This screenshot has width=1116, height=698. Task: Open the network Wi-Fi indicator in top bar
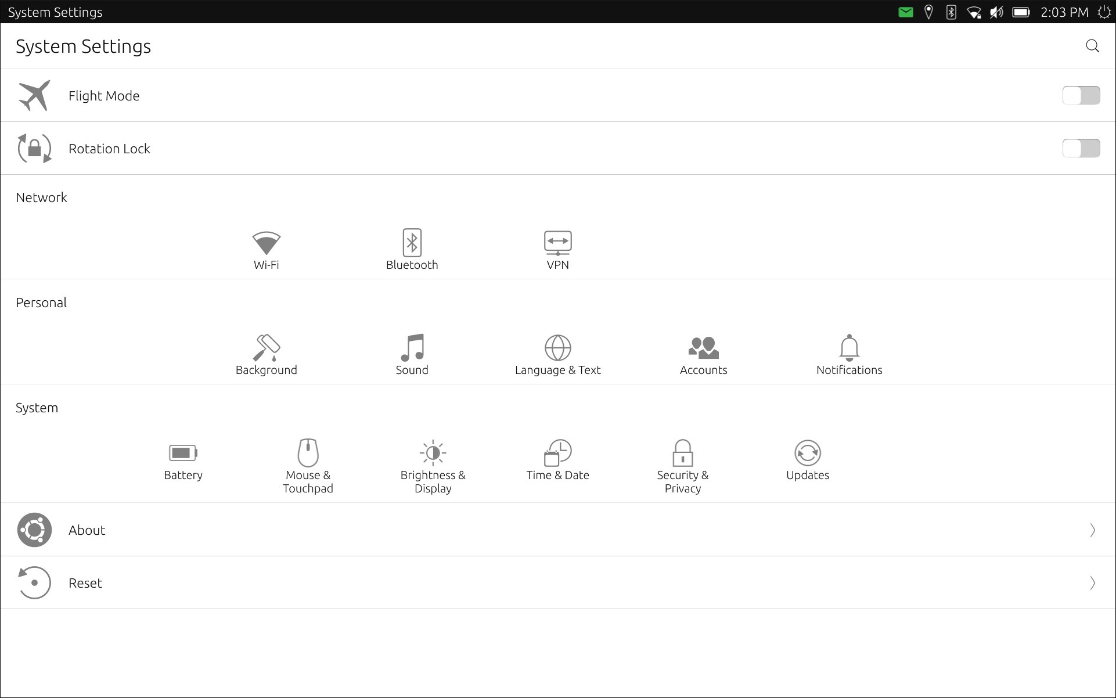(974, 12)
